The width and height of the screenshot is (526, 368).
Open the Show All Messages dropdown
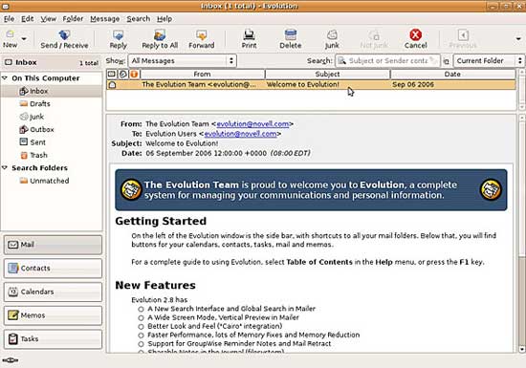click(183, 60)
